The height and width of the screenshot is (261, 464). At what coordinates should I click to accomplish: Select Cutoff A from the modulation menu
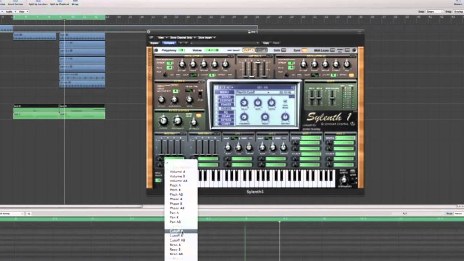(x=176, y=231)
